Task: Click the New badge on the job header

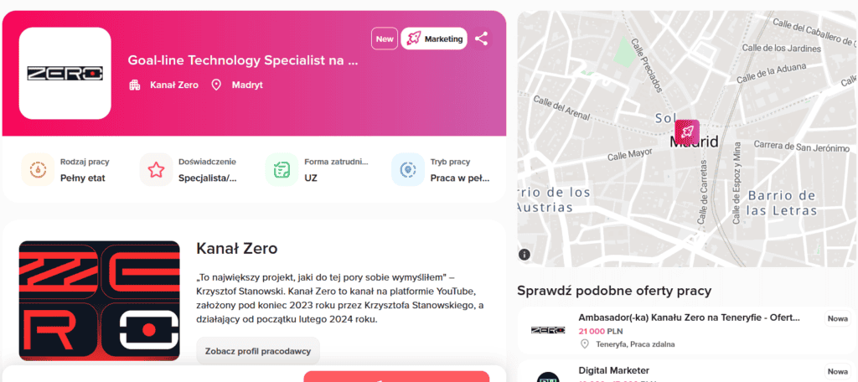Action: tap(385, 39)
